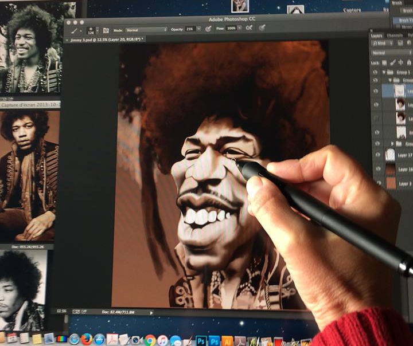Collapse the Group 1 folder
413x346 pixels.
(x=384, y=72)
